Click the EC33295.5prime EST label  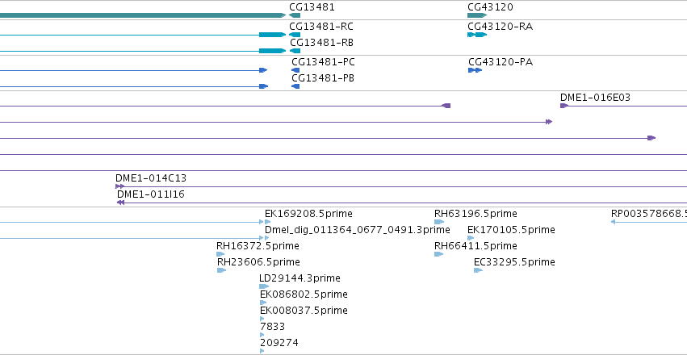[x=514, y=262]
